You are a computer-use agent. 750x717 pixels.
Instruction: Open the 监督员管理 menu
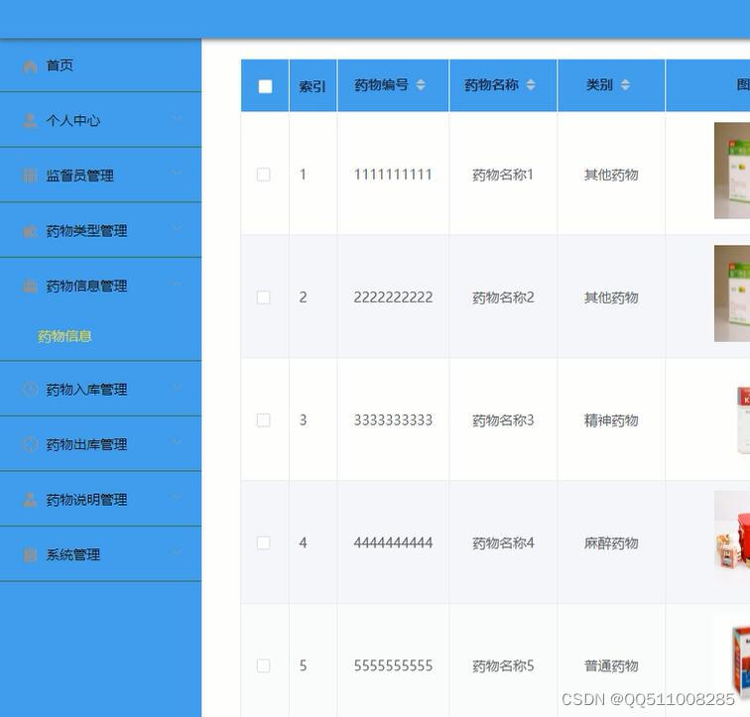tap(100, 175)
